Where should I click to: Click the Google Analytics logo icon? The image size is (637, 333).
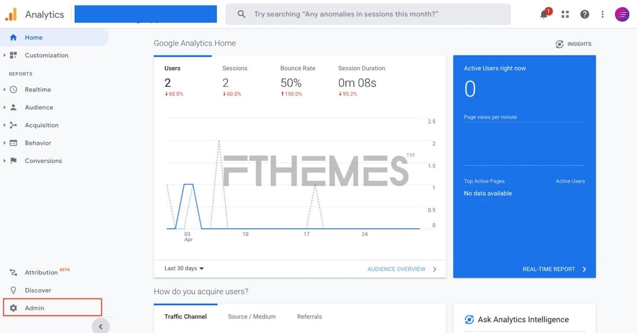pos(11,14)
